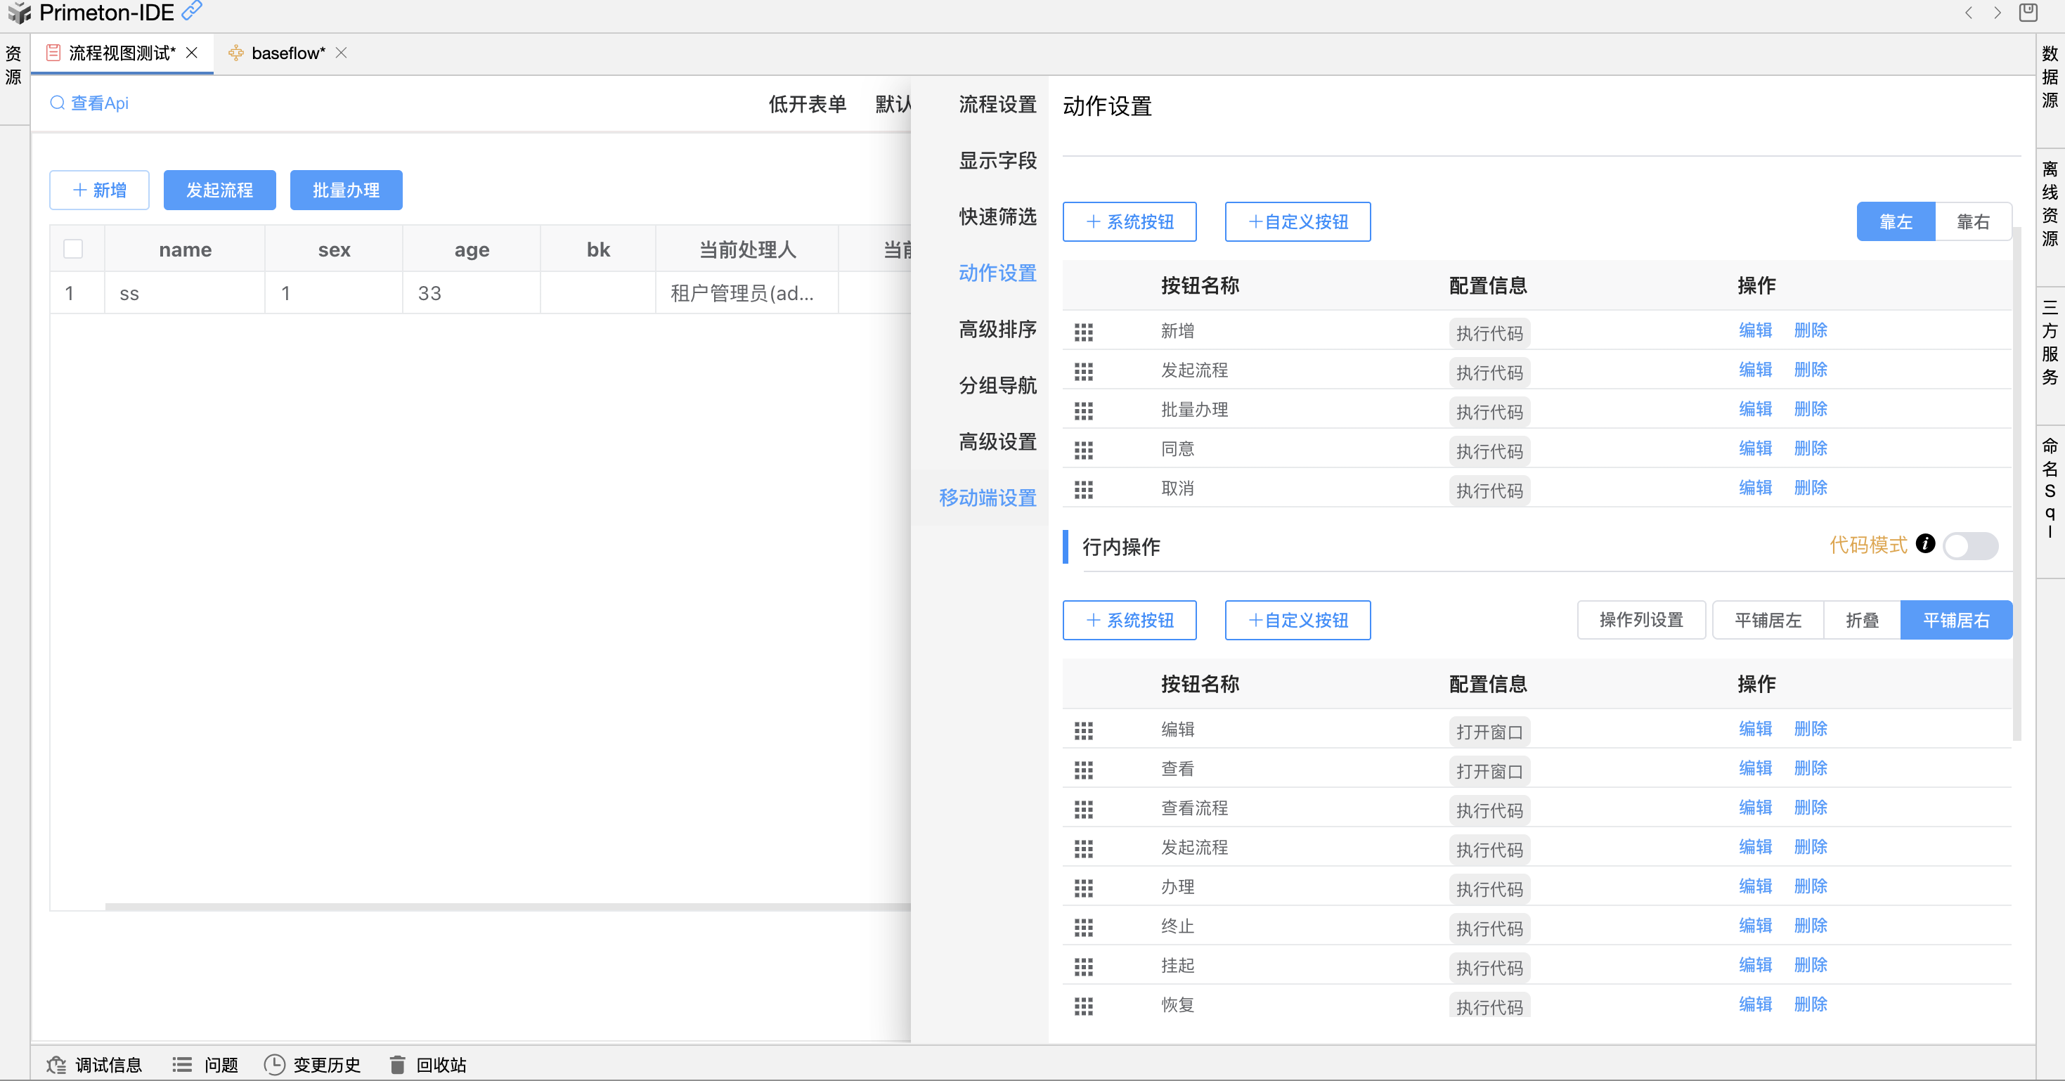Click the drag handle of the 挂起 row

pos(1083,966)
